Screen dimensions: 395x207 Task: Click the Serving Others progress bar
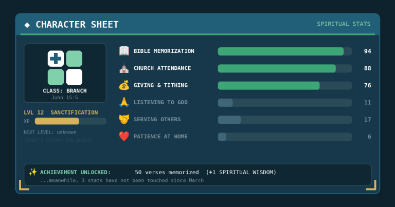[284, 120]
